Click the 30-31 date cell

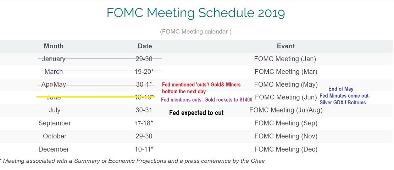[x=144, y=110]
